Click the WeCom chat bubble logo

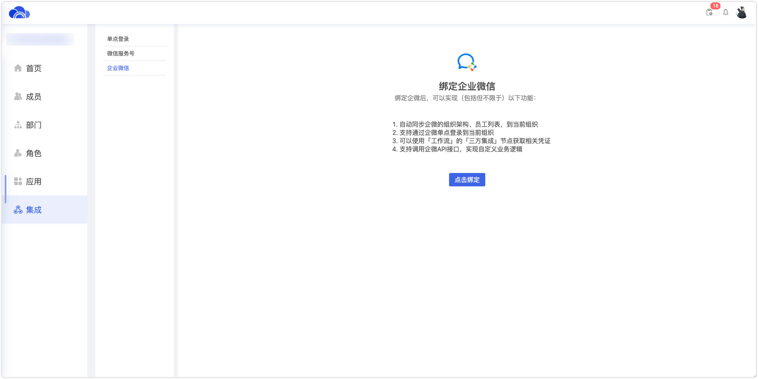[467, 62]
